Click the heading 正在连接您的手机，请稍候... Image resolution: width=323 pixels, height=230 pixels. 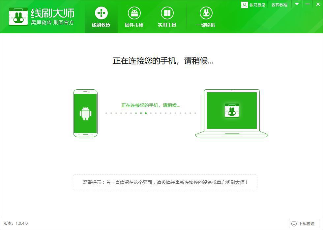point(163,60)
